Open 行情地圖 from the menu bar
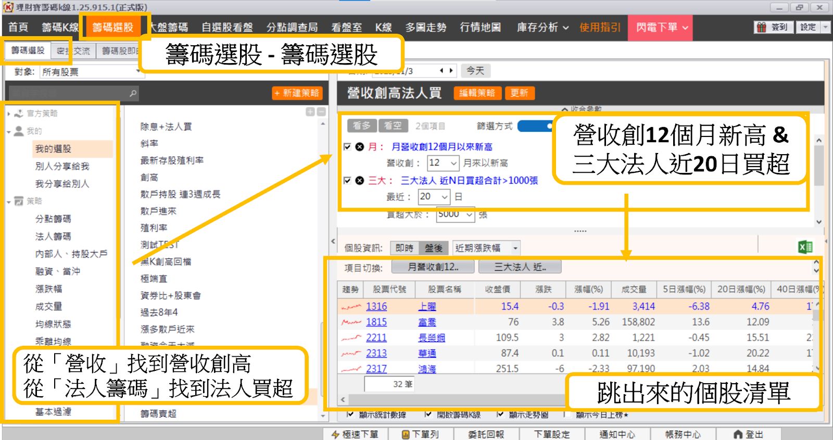This screenshot has width=833, height=440. click(x=480, y=27)
